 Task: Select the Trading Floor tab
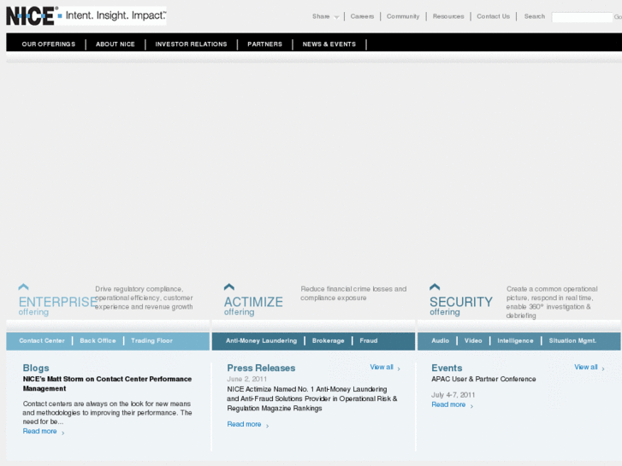point(152,340)
